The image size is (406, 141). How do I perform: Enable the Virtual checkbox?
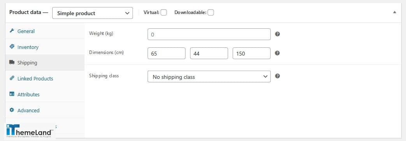(163, 12)
